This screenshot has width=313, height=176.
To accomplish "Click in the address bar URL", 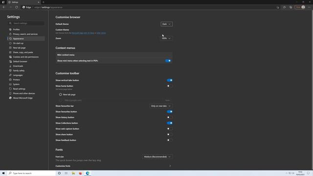I will pos(48,7).
